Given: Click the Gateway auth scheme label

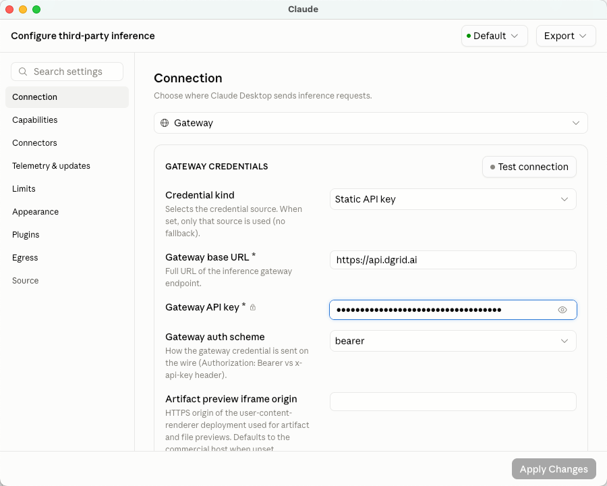Looking at the screenshot, I should point(215,337).
